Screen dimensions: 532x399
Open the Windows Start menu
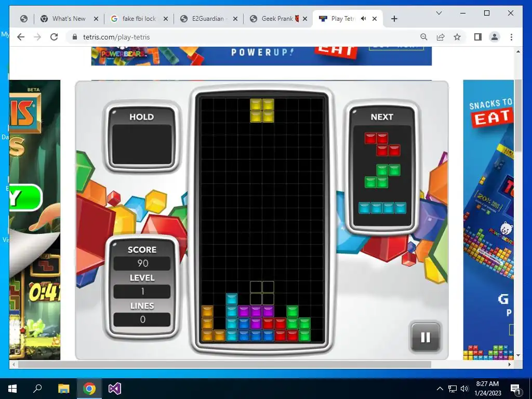pos(12,389)
